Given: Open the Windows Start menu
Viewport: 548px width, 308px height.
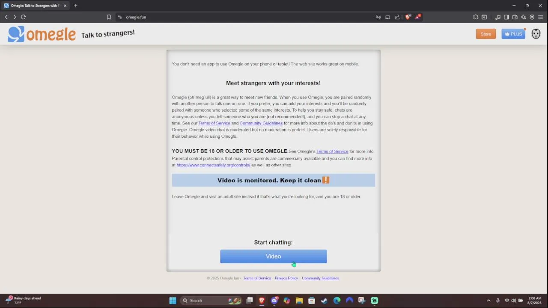Looking at the screenshot, I should (x=173, y=300).
